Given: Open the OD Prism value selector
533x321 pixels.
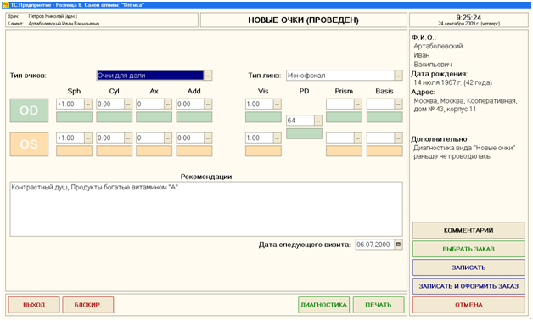Looking at the screenshot, I should [x=358, y=104].
